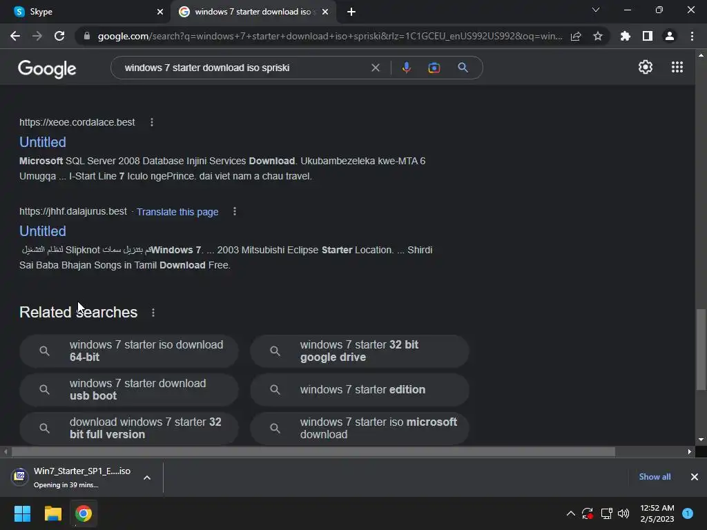
Task: Open the Google apps grid
Action: 677,67
